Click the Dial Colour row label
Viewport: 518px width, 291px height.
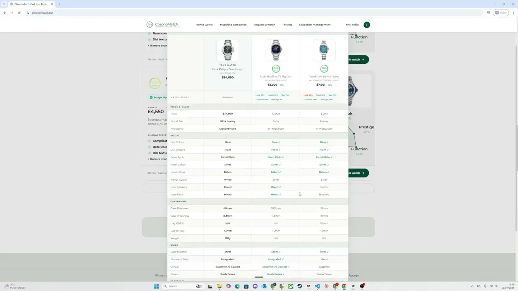pyautogui.click(x=177, y=142)
